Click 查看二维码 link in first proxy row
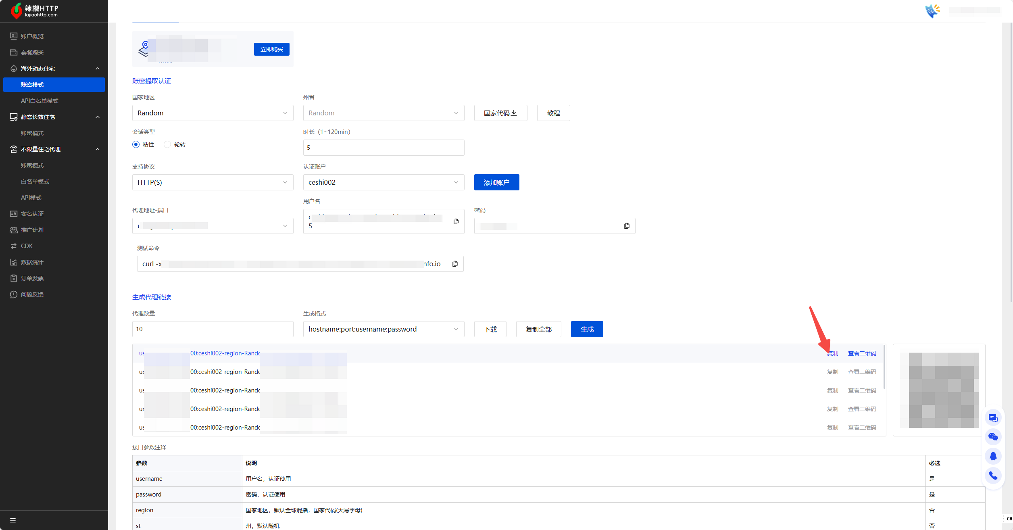This screenshot has width=1013, height=530. tap(862, 353)
